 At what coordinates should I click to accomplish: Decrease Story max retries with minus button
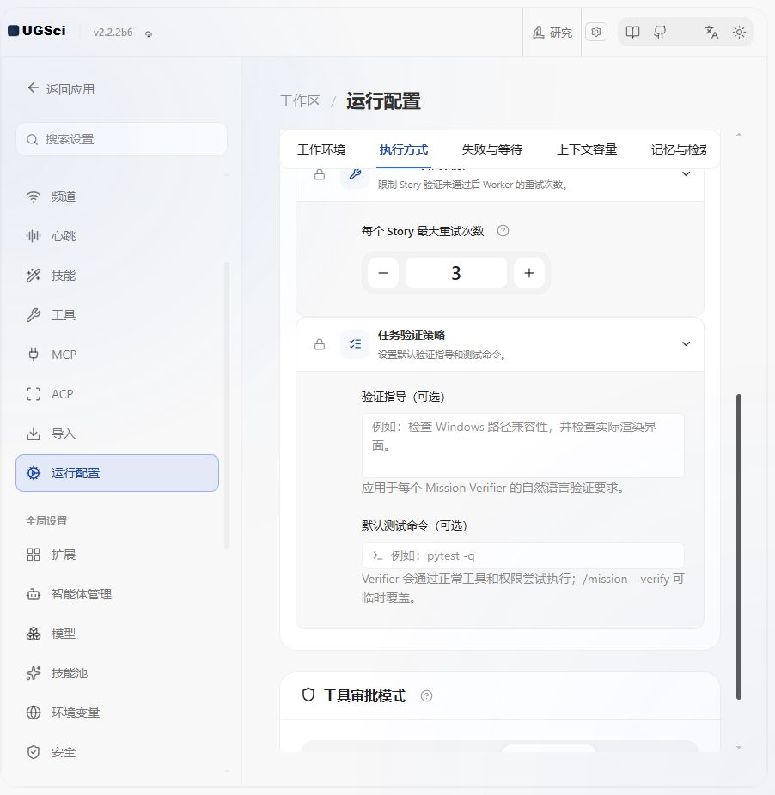[383, 273]
